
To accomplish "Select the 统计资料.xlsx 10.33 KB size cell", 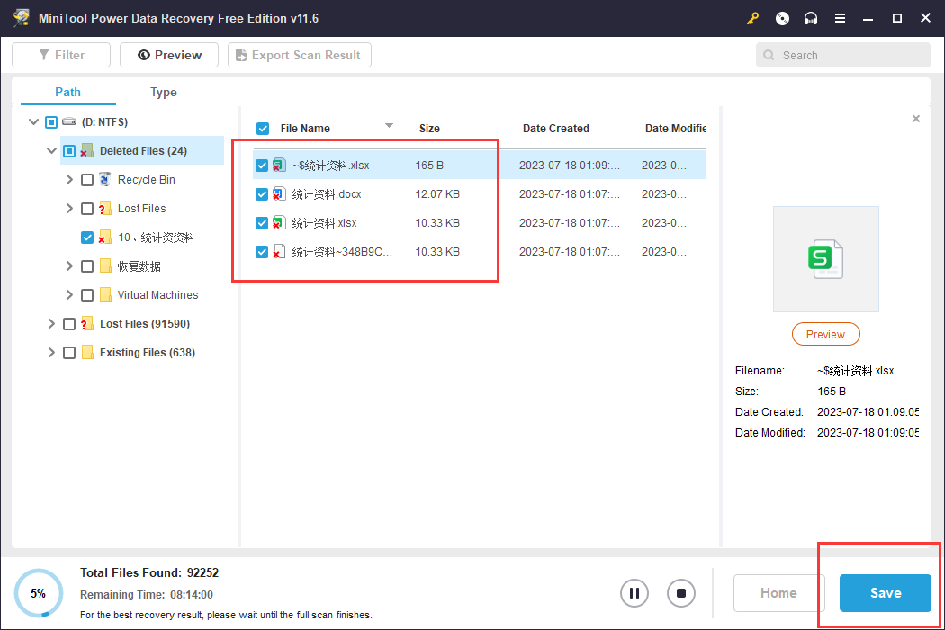I will click(x=437, y=223).
